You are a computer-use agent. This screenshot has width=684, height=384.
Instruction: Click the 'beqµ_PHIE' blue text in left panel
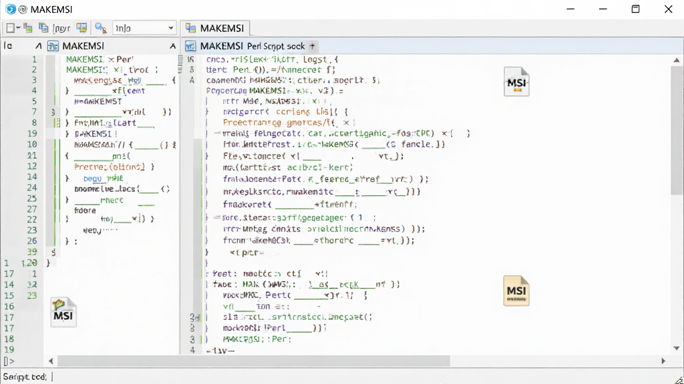pos(104,179)
